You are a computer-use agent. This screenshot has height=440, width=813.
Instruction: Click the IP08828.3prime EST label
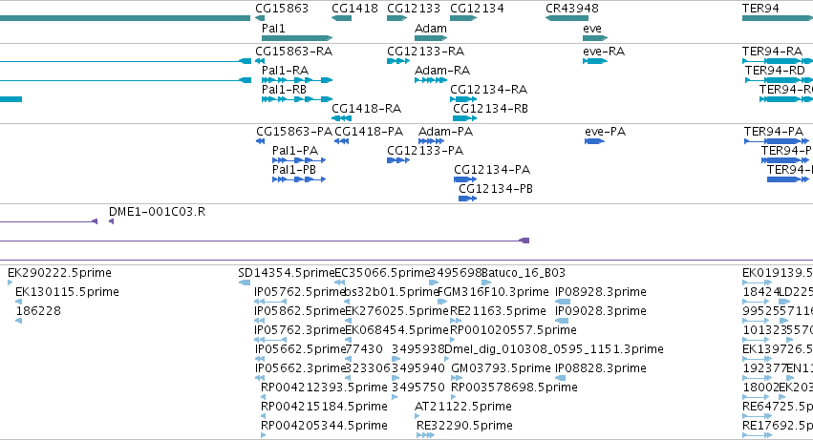point(600,369)
